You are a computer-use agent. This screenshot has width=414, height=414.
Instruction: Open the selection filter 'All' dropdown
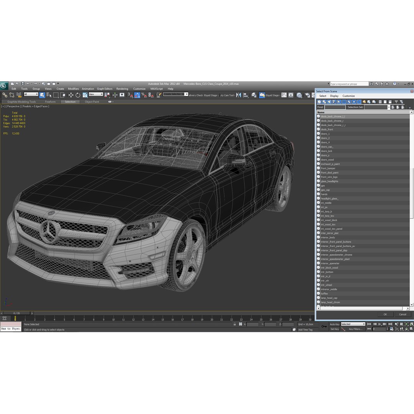click(31, 94)
